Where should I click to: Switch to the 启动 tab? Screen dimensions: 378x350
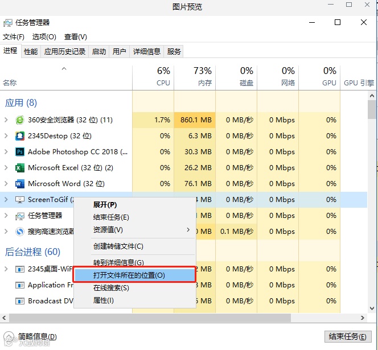99,52
